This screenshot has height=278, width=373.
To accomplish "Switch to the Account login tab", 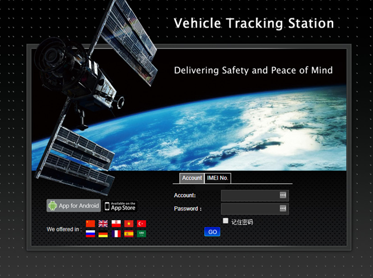I will (x=192, y=178).
